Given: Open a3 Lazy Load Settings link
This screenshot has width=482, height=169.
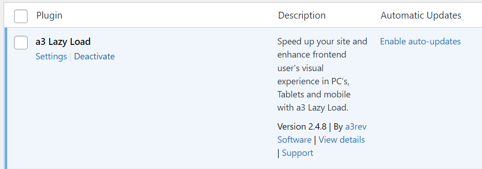Looking at the screenshot, I should pyautogui.click(x=51, y=57).
